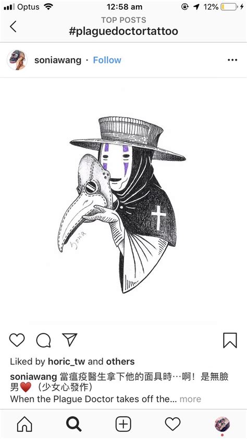This screenshot has width=247, height=439.
Task: View others who liked the post
Action: click(x=120, y=362)
